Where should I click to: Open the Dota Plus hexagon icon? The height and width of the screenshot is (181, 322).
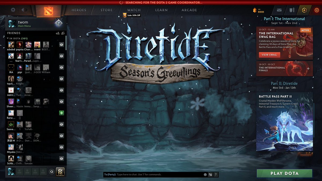304,10
